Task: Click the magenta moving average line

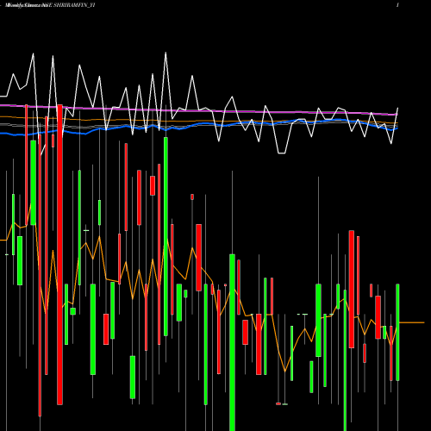Action: coord(198,110)
